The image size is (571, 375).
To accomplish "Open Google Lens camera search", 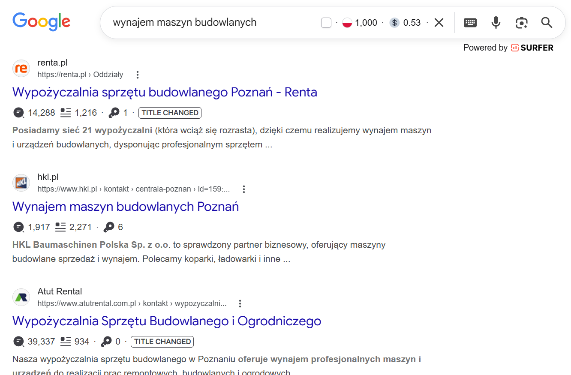I will [x=521, y=22].
